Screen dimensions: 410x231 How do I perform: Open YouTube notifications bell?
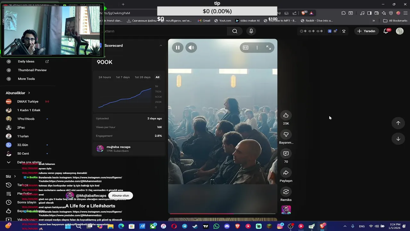click(x=386, y=31)
